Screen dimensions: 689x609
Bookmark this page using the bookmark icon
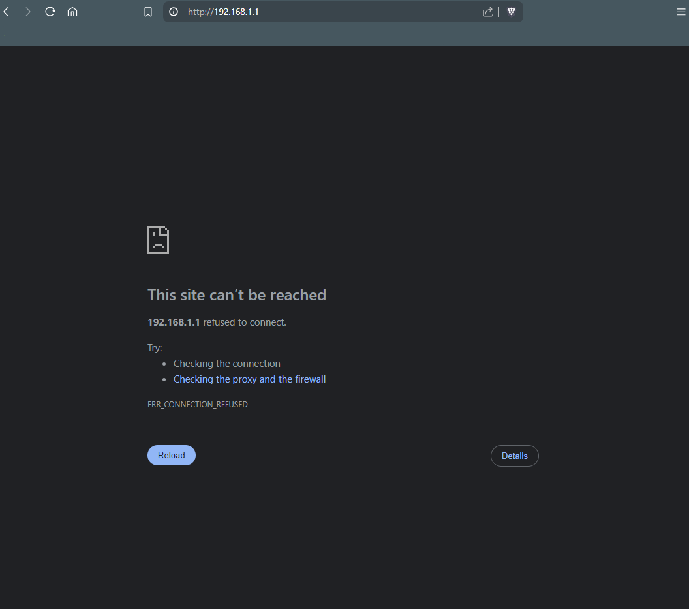[148, 11]
